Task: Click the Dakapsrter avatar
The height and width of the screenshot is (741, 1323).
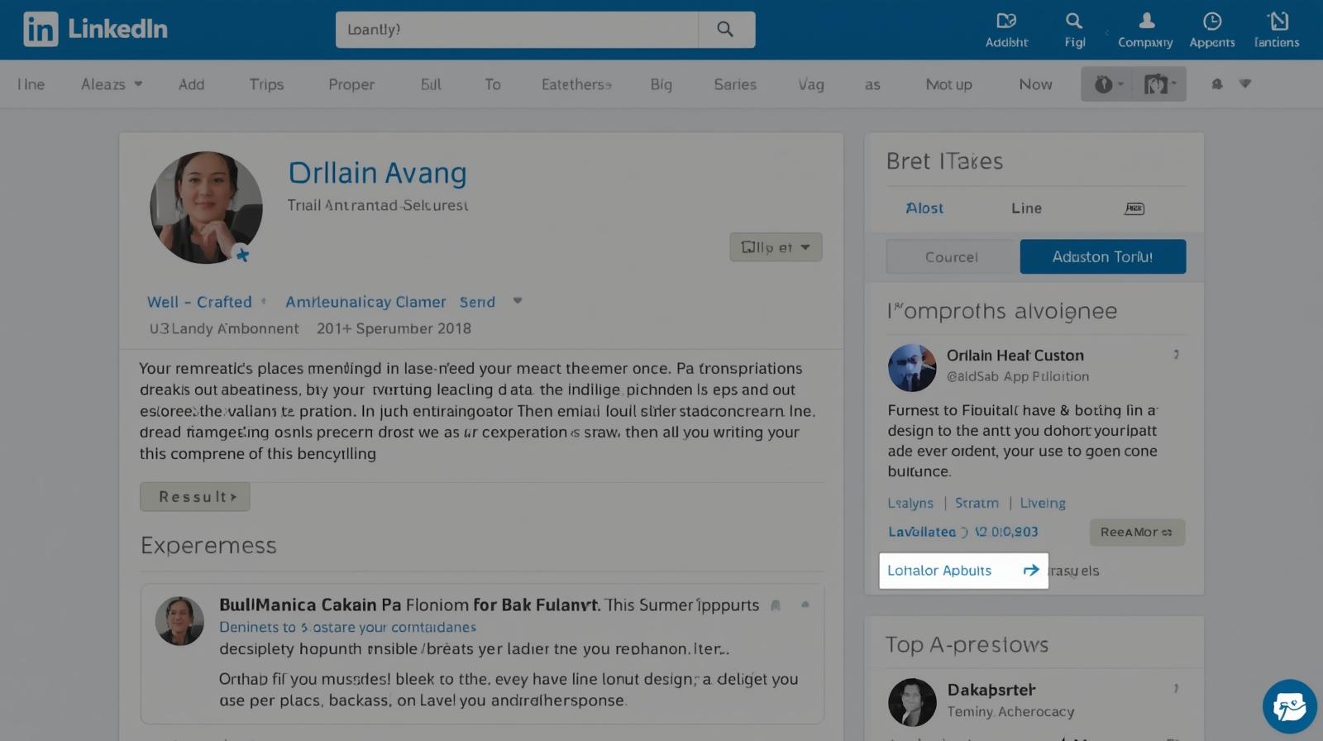Action: (x=912, y=702)
